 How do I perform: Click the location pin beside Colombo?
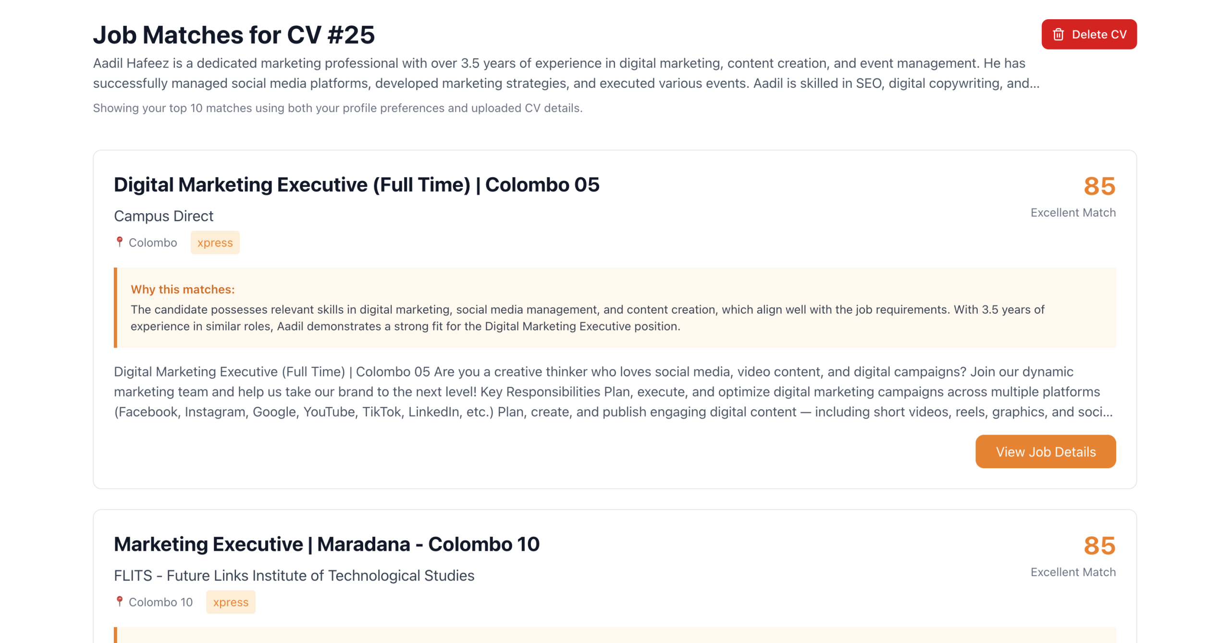(120, 242)
